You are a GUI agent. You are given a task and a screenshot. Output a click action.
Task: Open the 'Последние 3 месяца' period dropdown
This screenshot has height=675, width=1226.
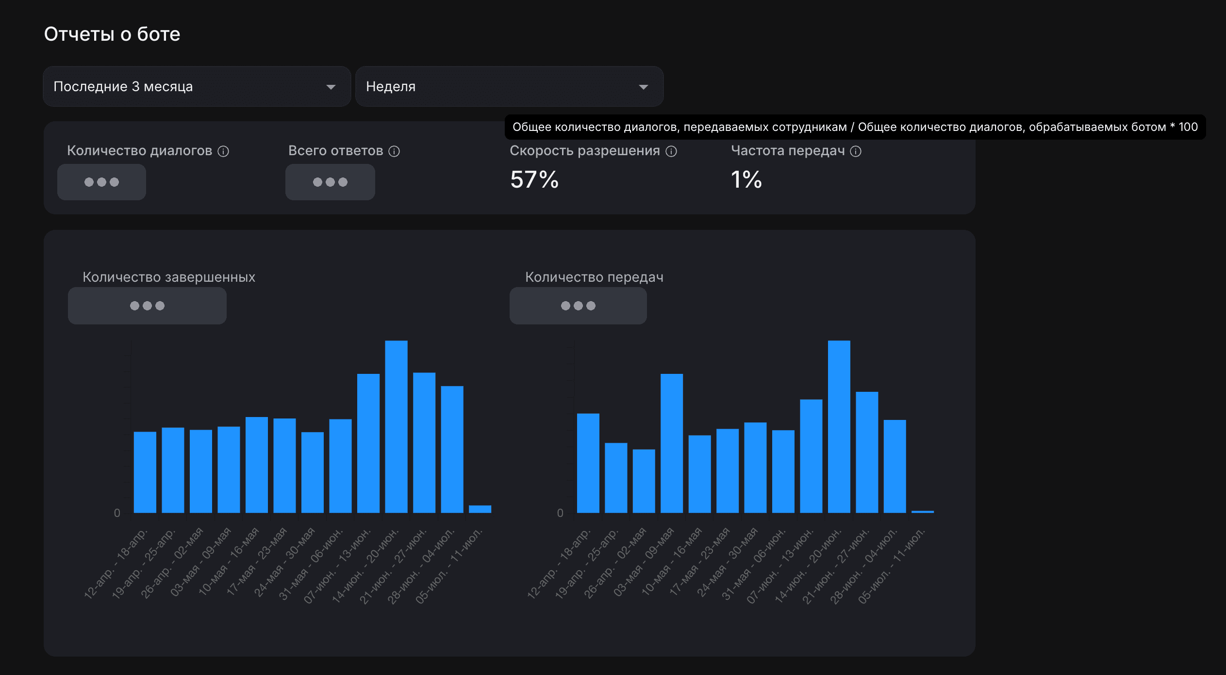[197, 86]
